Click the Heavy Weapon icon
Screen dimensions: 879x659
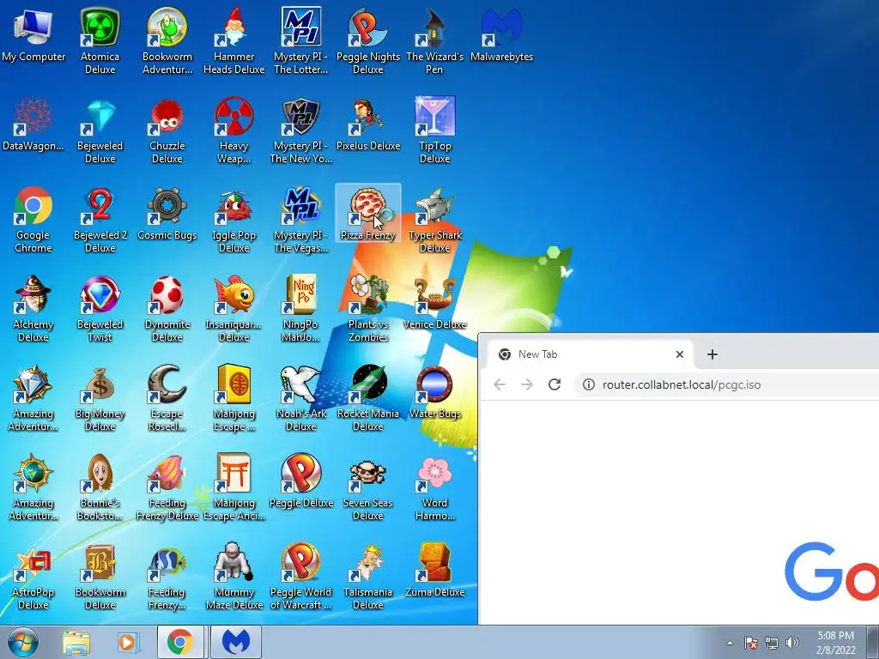[233, 130]
